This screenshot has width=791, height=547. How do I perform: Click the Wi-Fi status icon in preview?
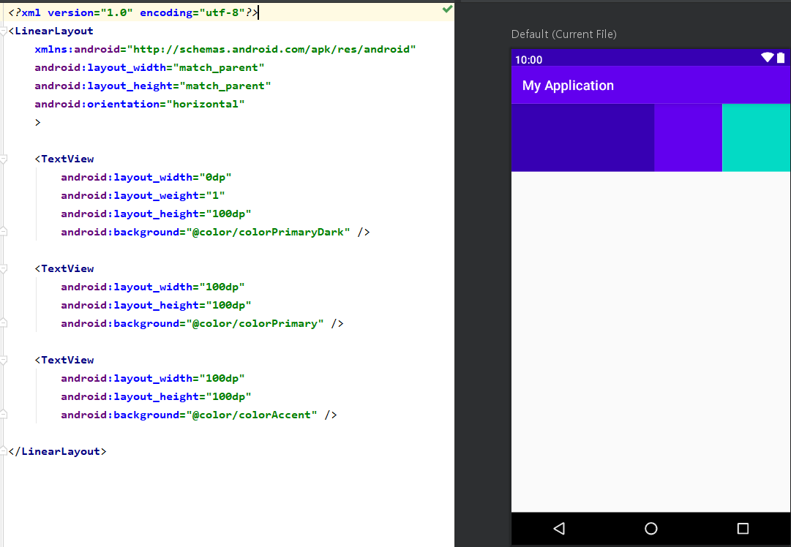pyautogui.click(x=768, y=58)
